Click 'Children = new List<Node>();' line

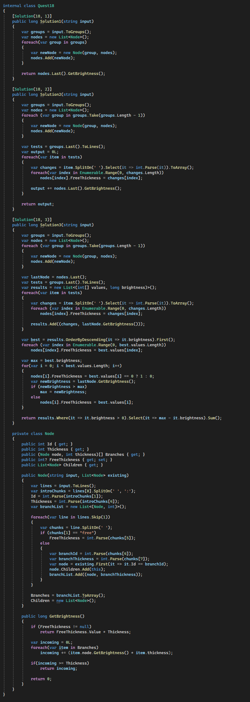point(63,600)
